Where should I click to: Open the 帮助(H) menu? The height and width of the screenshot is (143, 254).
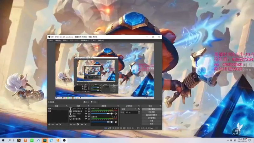(x=101, y=41)
